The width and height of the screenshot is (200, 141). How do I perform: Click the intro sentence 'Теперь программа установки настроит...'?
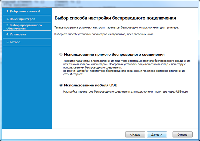117,27
